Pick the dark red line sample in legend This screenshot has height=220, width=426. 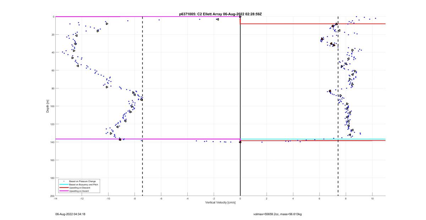pyautogui.click(x=64, y=188)
